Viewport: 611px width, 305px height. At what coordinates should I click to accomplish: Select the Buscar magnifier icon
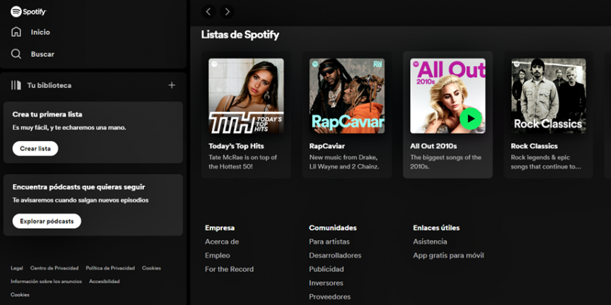(x=16, y=53)
